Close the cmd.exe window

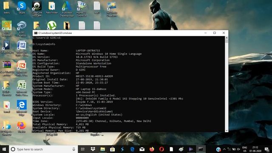coord(224,33)
